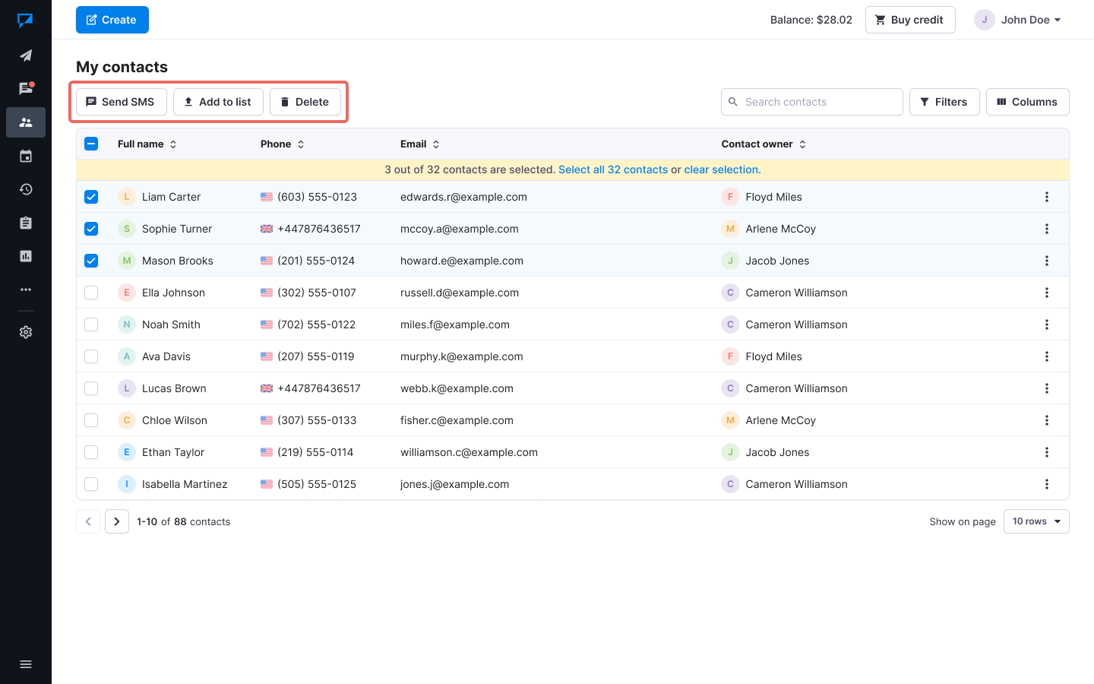Open the Messages inbox with notification dot
1094x684 pixels.
(26, 88)
